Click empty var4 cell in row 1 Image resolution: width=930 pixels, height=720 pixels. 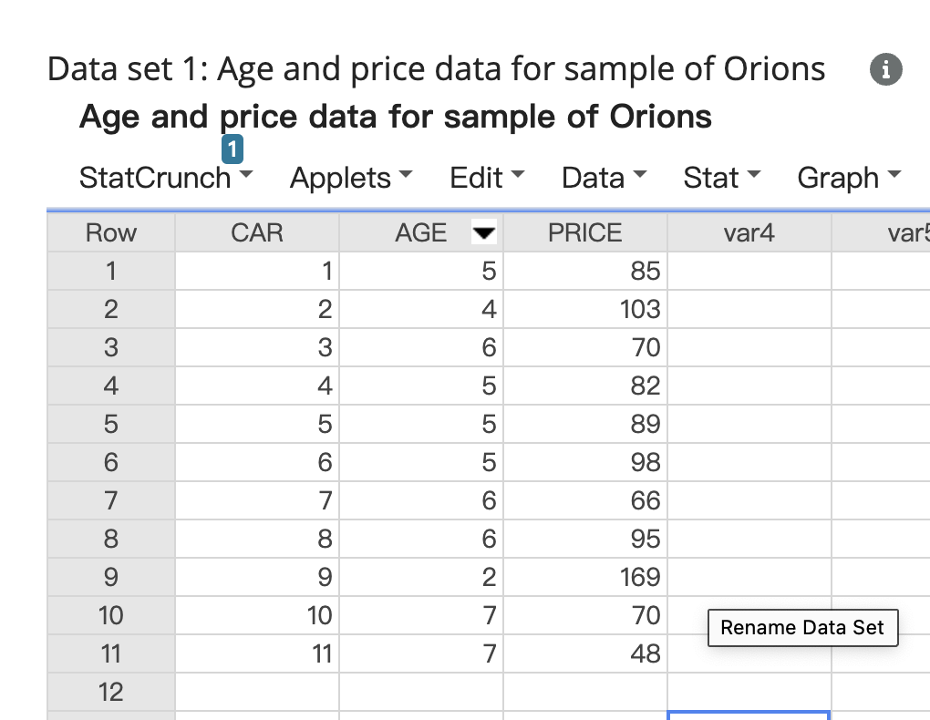tap(749, 271)
